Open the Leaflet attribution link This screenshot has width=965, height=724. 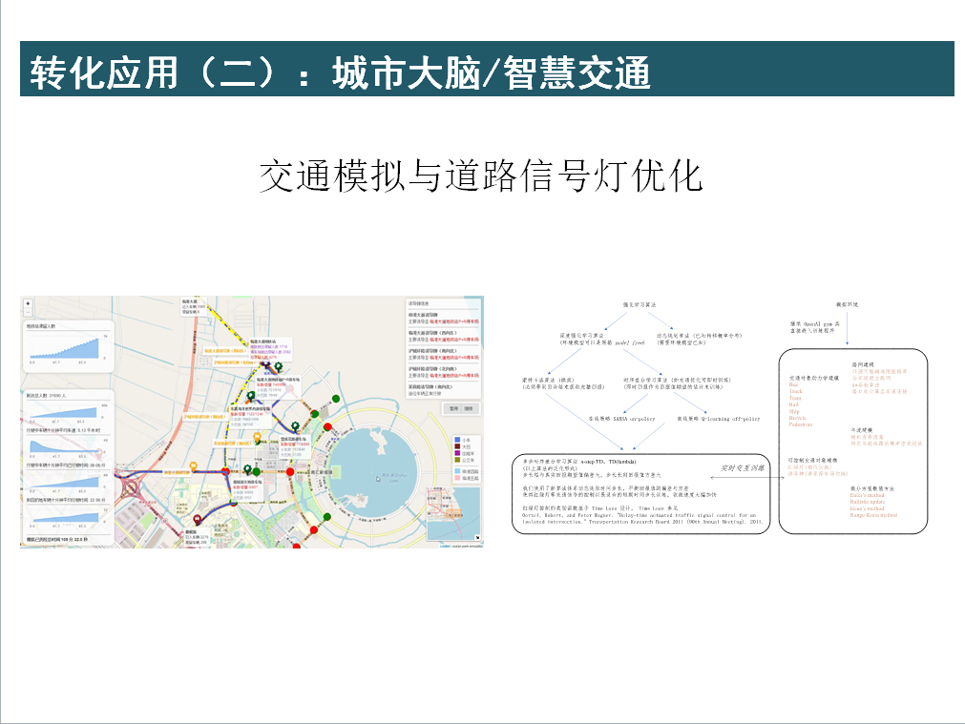445,546
